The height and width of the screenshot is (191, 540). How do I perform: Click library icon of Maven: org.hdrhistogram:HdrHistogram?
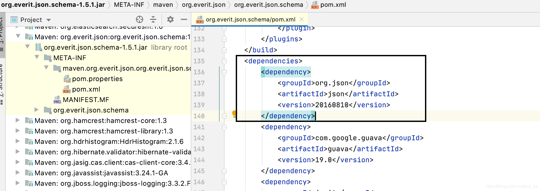(x=29, y=141)
